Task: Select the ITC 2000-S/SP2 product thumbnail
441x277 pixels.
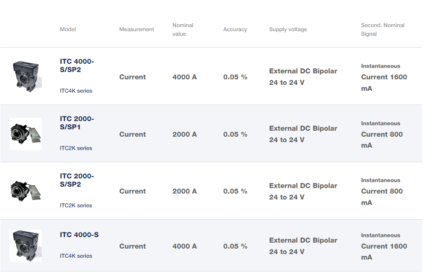Action: point(26,191)
